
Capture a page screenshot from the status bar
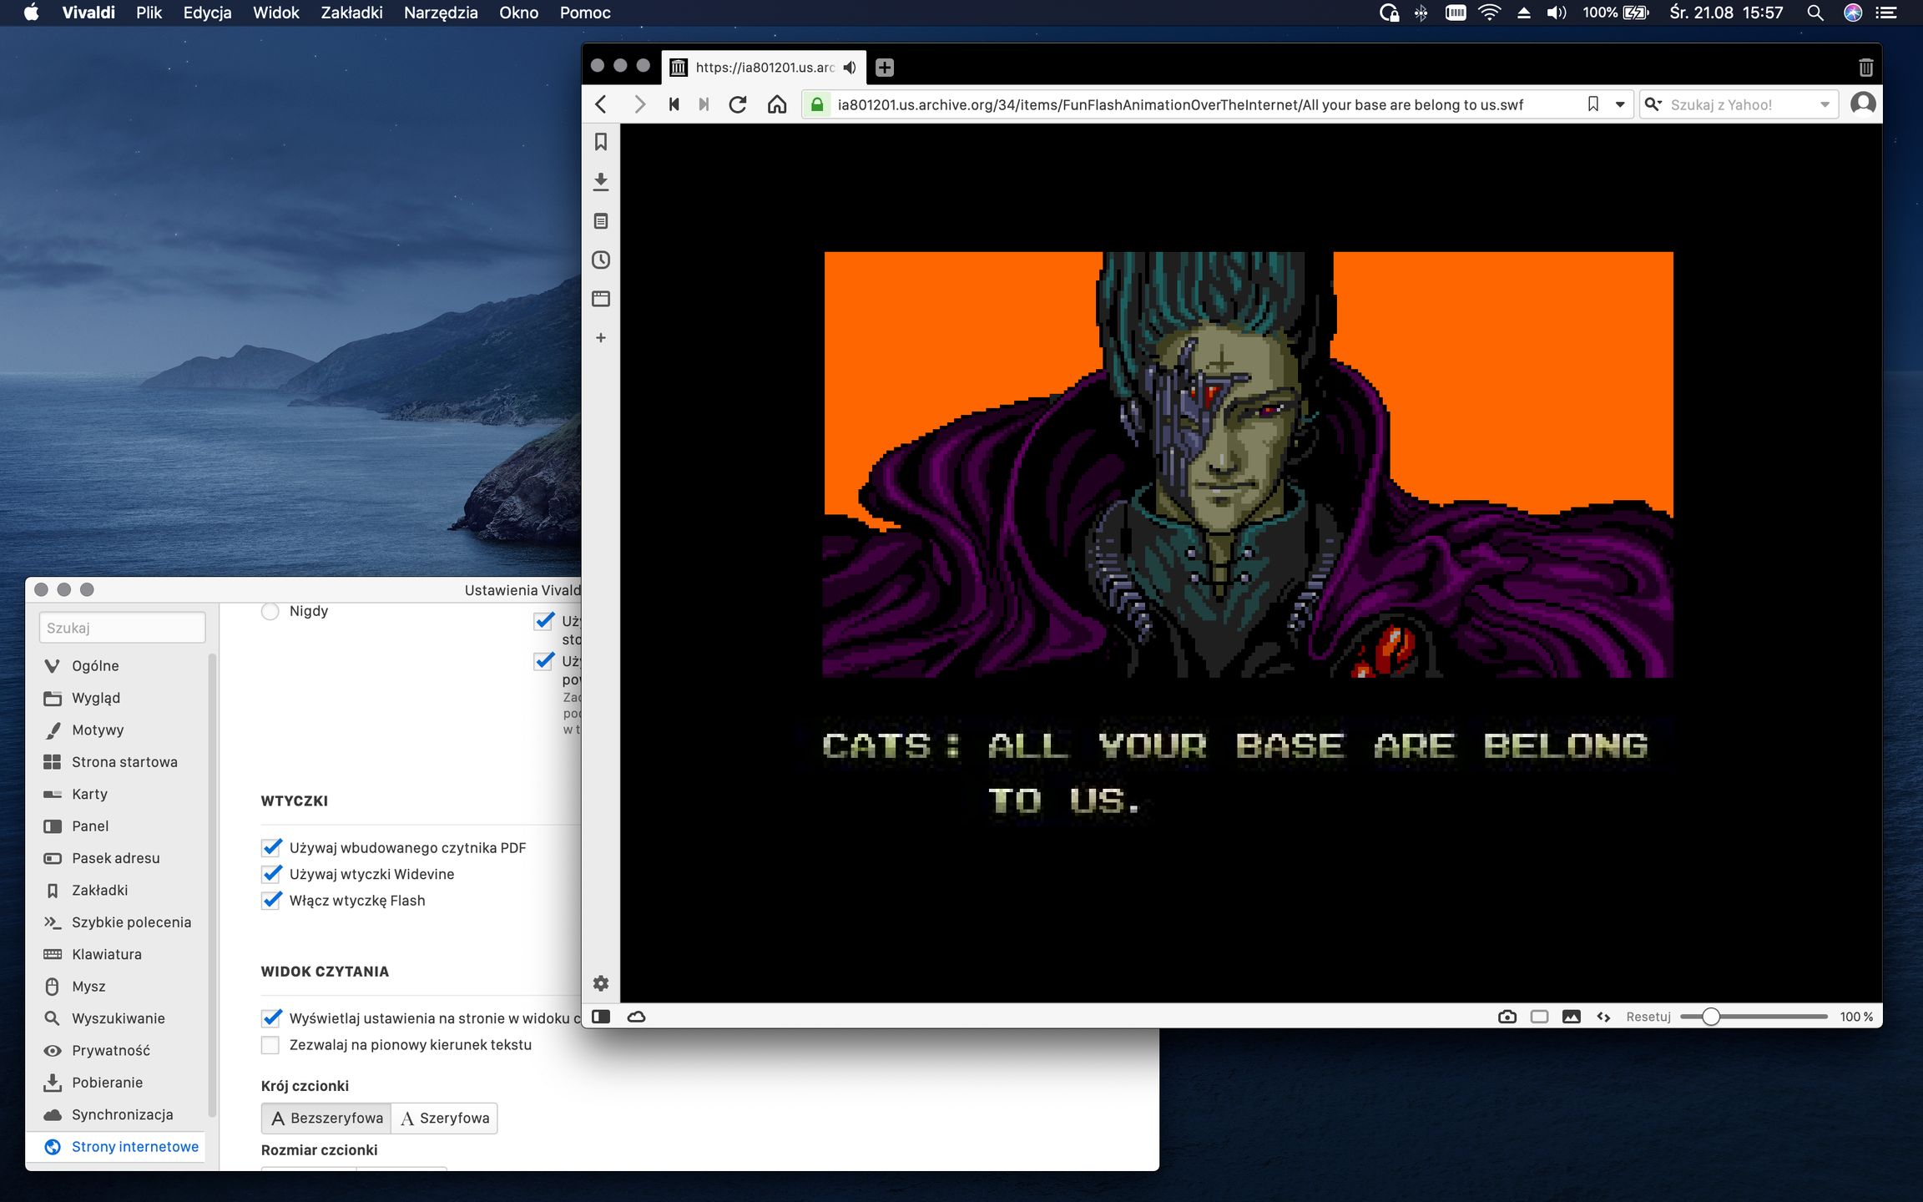[1507, 1017]
